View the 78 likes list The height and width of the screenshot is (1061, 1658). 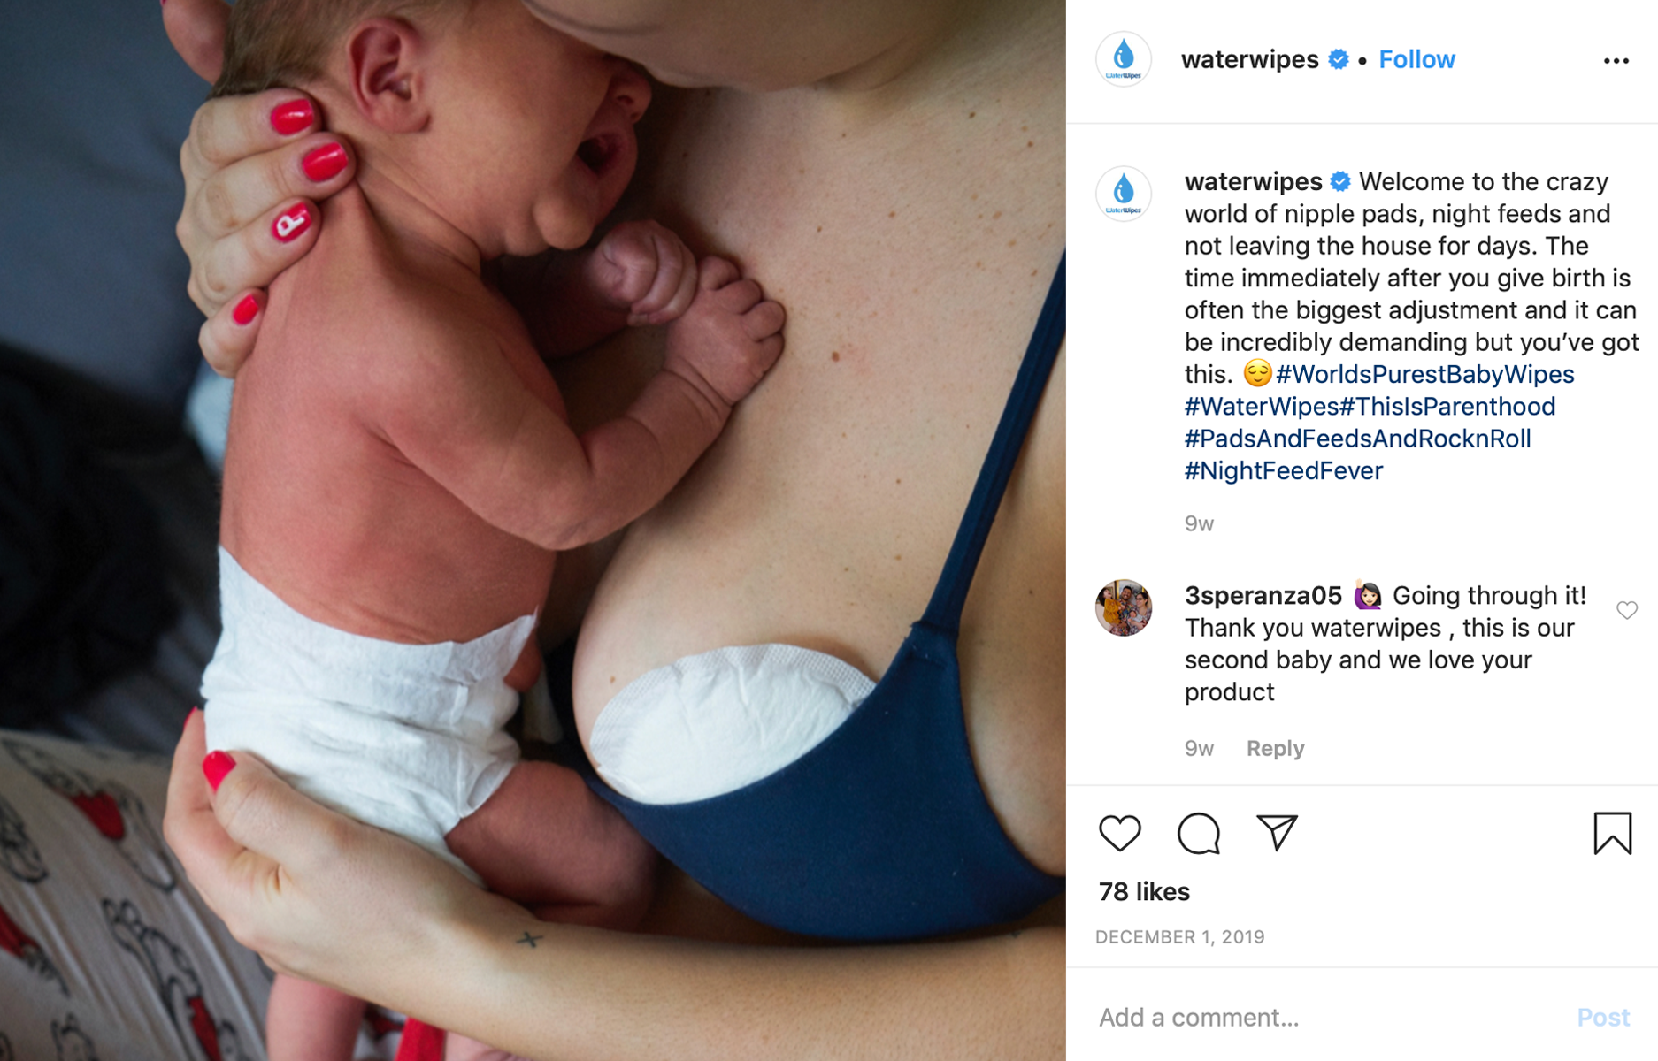1144,891
